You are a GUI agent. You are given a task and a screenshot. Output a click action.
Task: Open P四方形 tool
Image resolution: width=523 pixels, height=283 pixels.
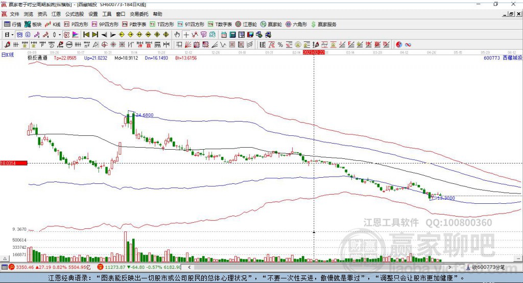point(76,25)
